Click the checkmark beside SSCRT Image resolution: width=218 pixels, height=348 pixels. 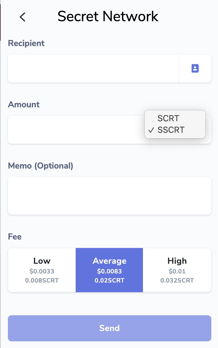click(x=151, y=130)
